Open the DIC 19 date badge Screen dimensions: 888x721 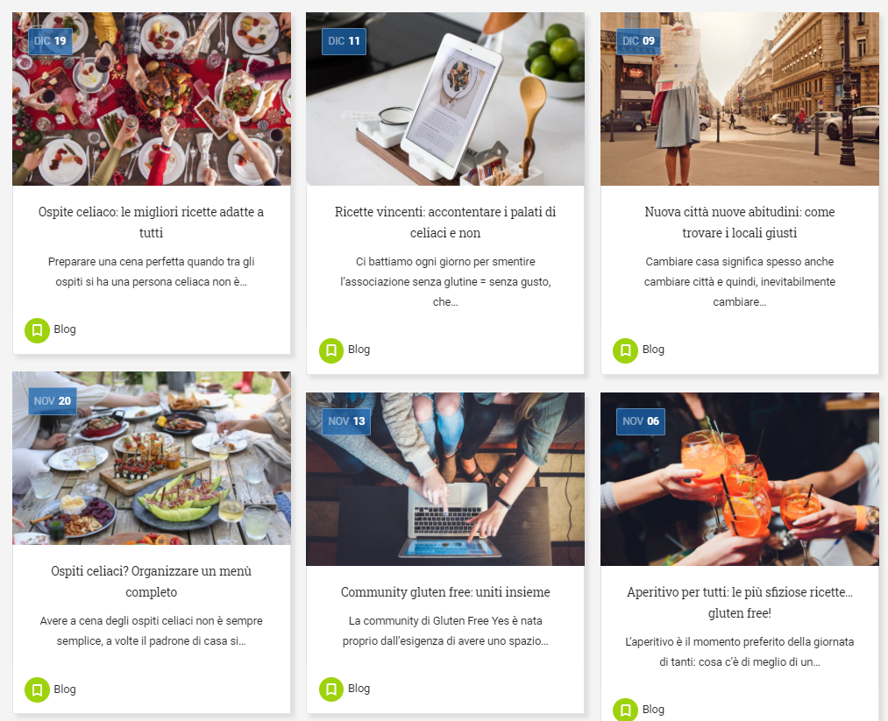50,41
